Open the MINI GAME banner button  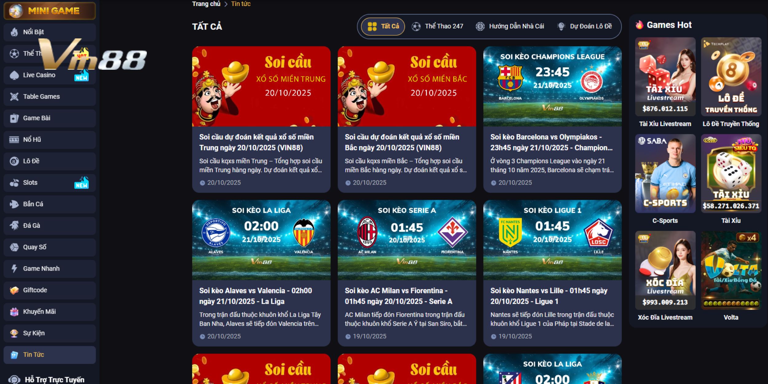click(x=50, y=11)
